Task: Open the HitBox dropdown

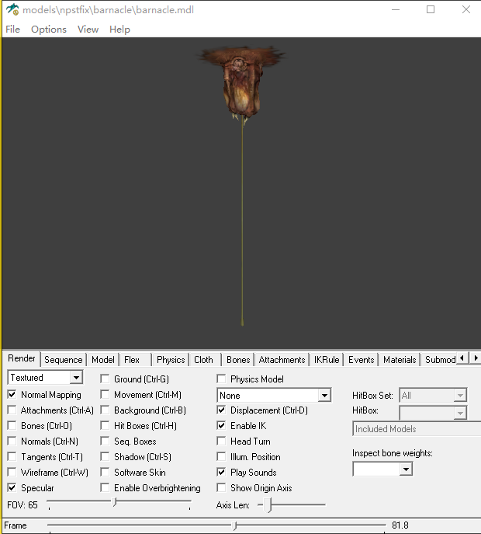Action: click(x=433, y=413)
